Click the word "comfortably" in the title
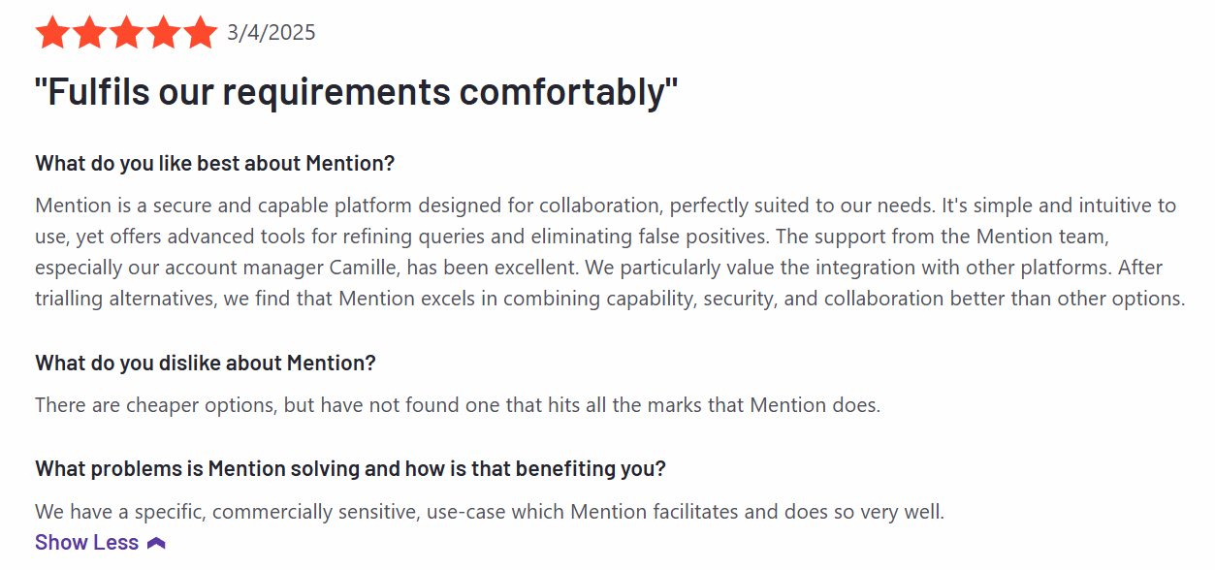The image size is (1215, 570). tap(568, 92)
